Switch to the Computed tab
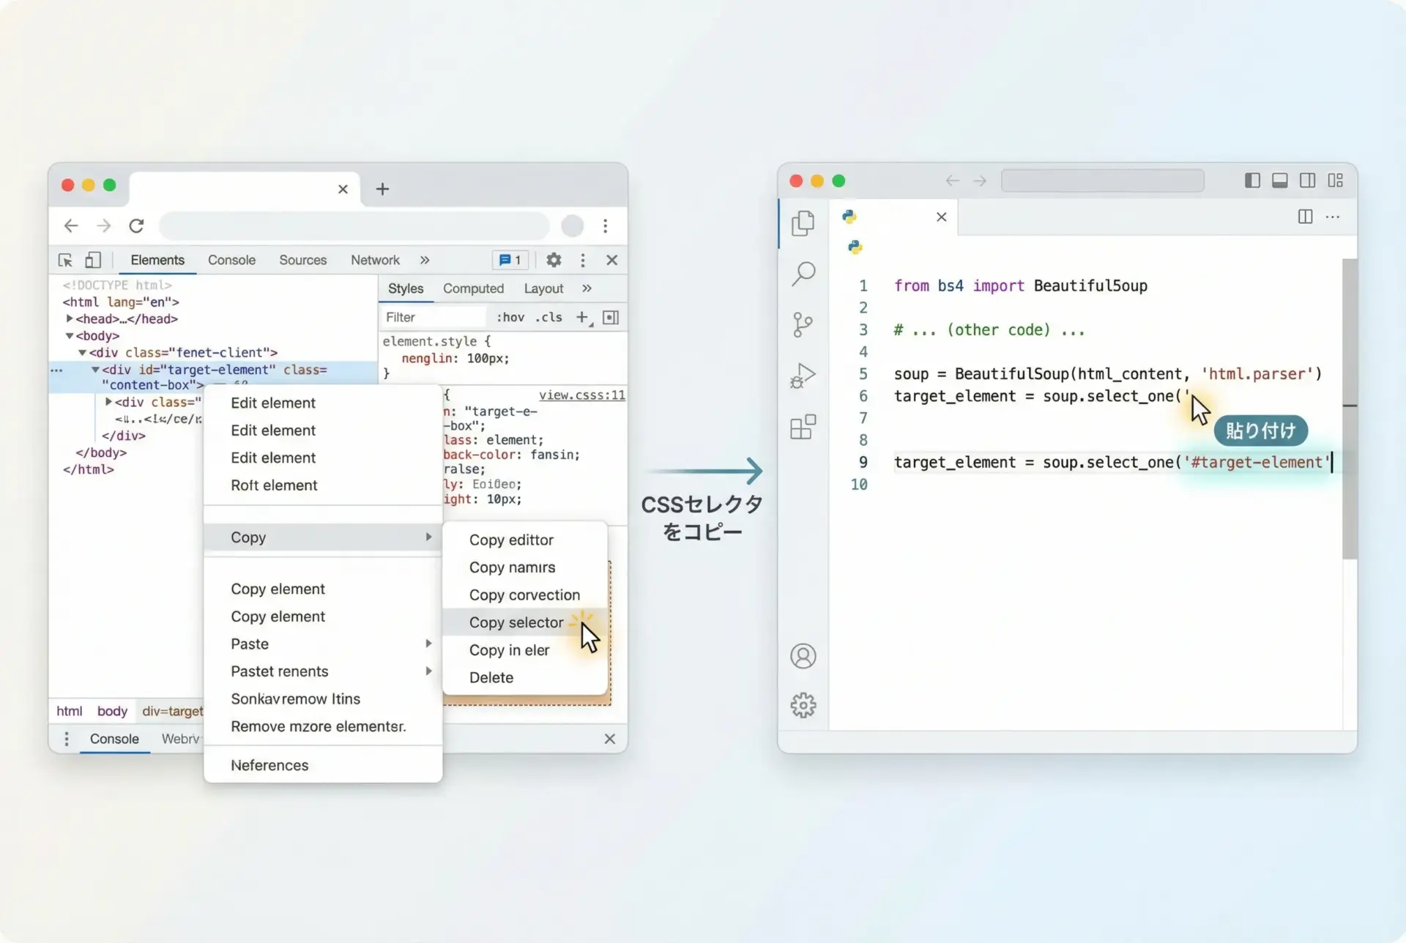1406x943 pixels. click(473, 288)
